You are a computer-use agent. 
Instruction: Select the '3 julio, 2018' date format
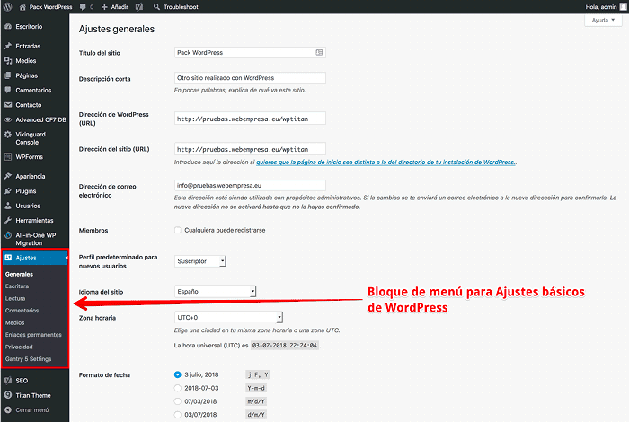[x=178, y=374]
